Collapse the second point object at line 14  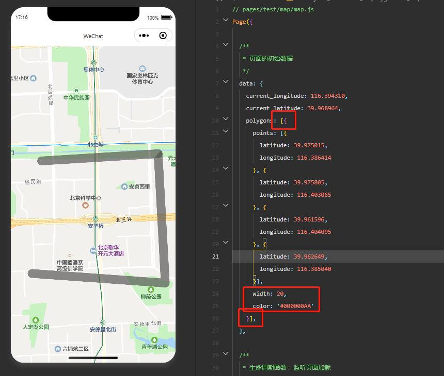tap(226, 168)
